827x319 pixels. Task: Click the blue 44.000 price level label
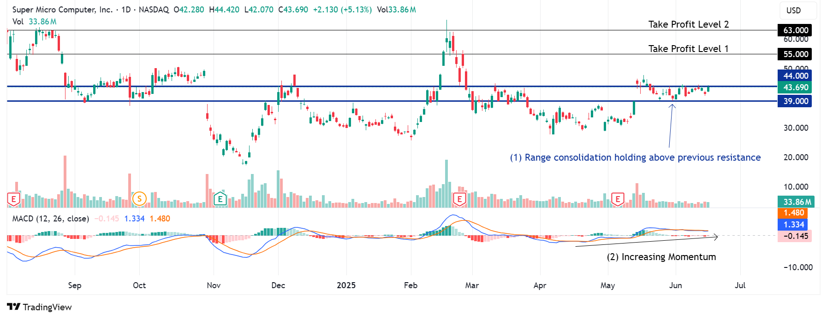(x=795, y=76)
